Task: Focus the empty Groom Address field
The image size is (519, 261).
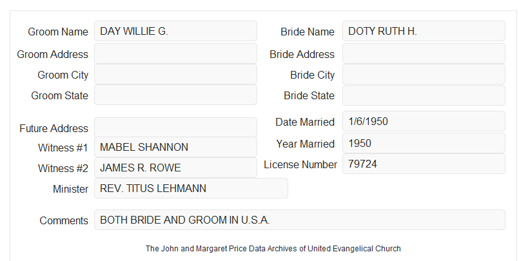Action: pos(175,53)
